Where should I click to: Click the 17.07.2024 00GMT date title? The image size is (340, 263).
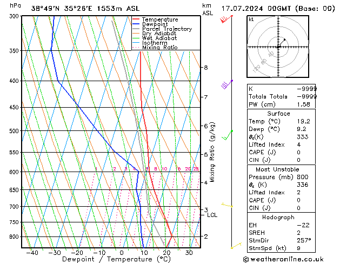[278, 8]
